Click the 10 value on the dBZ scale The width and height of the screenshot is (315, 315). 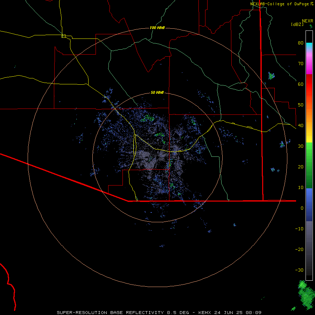(x=301, y=188)
